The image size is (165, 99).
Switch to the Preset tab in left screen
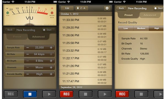tap(17, 37)
